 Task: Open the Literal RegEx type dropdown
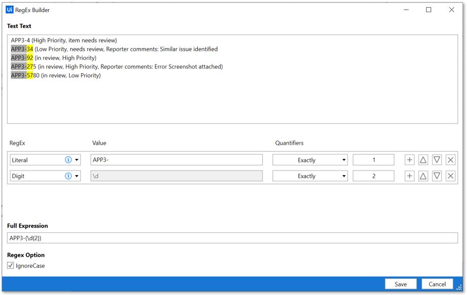(x=77, y=160)
